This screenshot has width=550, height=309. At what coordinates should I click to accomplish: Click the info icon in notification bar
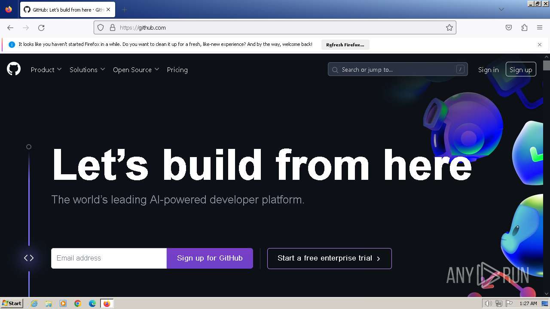12,45
